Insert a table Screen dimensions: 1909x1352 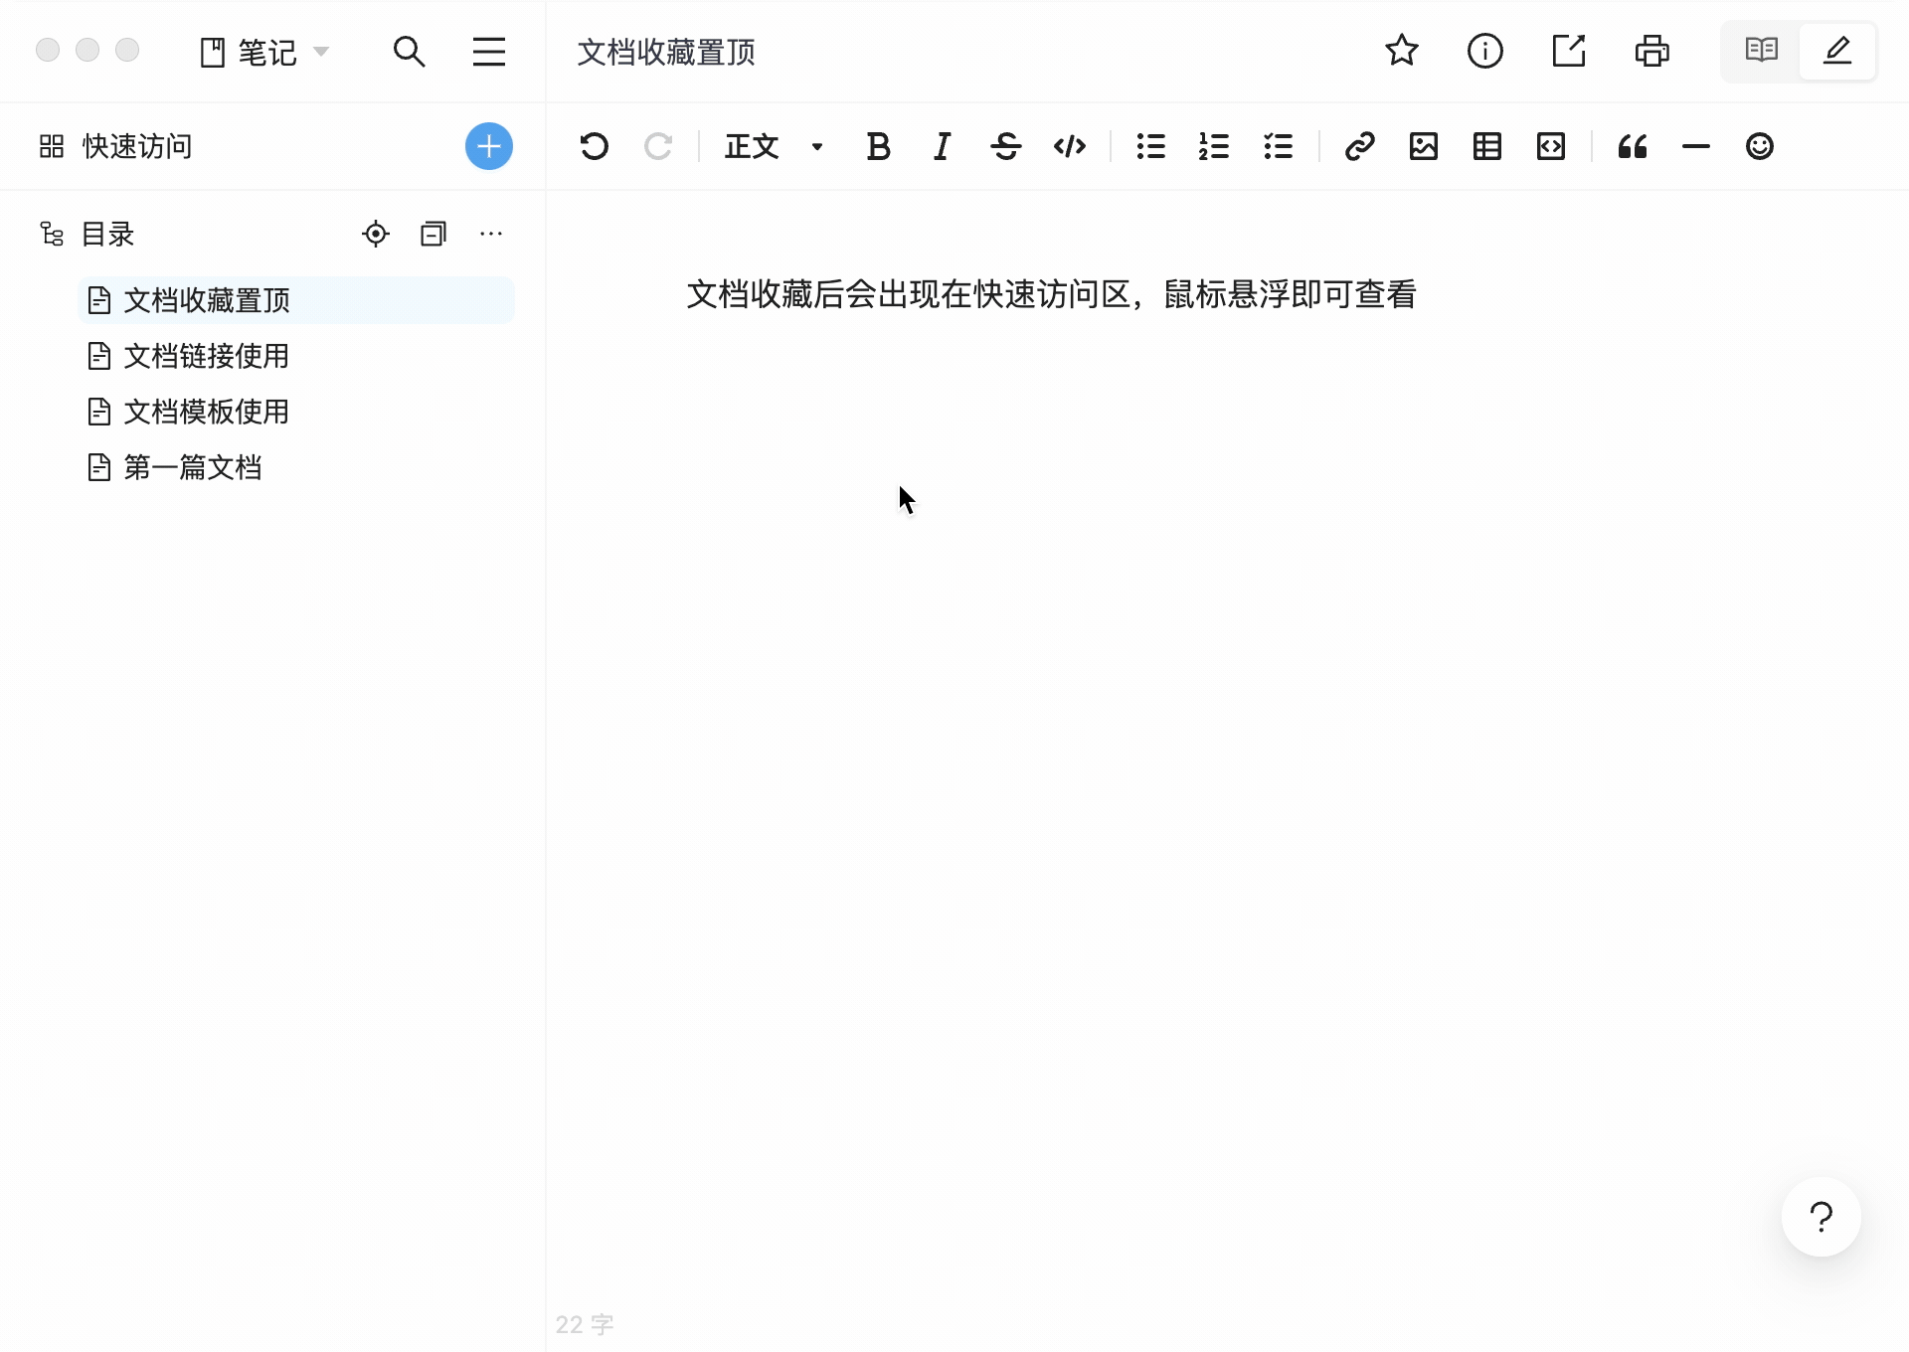point(1487,146)
